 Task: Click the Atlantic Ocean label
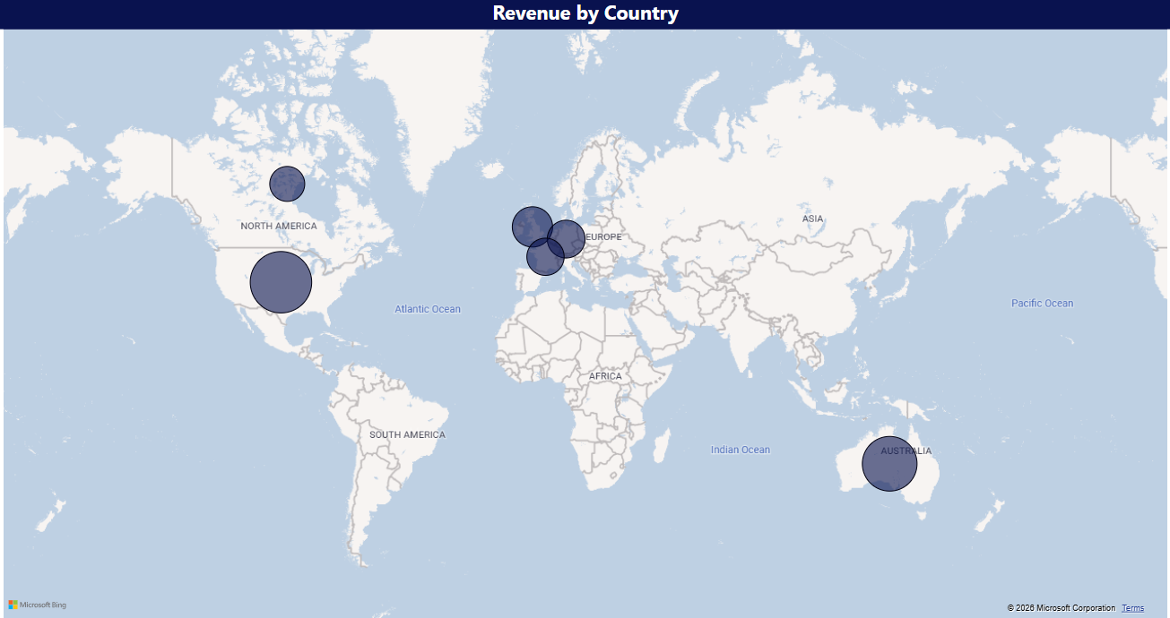(428, 309)
